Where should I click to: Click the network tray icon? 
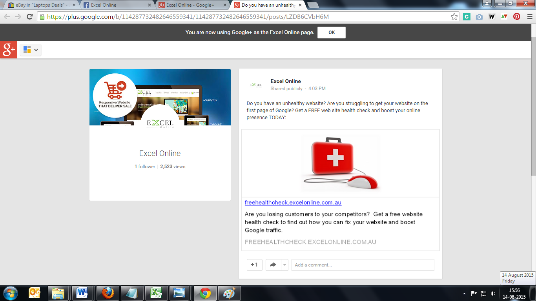tap(483, 293)
